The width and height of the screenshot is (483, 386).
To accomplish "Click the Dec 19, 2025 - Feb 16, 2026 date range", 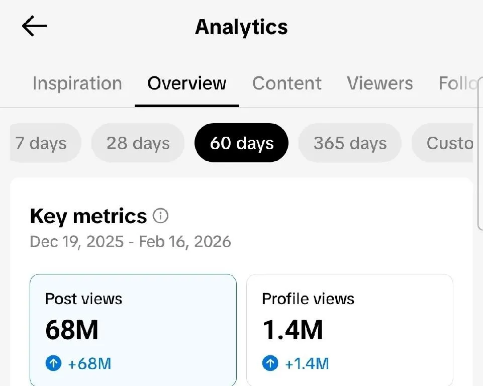I will 130,241.
